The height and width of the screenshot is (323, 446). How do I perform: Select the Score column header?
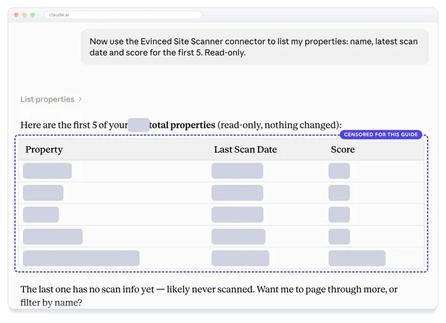pos(343,149)
